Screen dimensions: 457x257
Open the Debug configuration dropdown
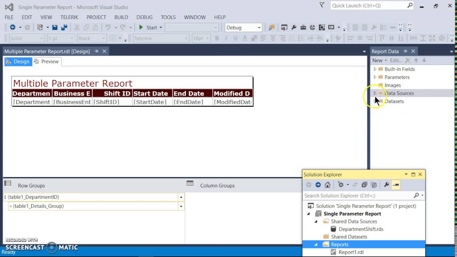(259, 27)
